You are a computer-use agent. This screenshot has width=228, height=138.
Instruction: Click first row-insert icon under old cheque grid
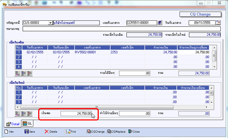18,73
